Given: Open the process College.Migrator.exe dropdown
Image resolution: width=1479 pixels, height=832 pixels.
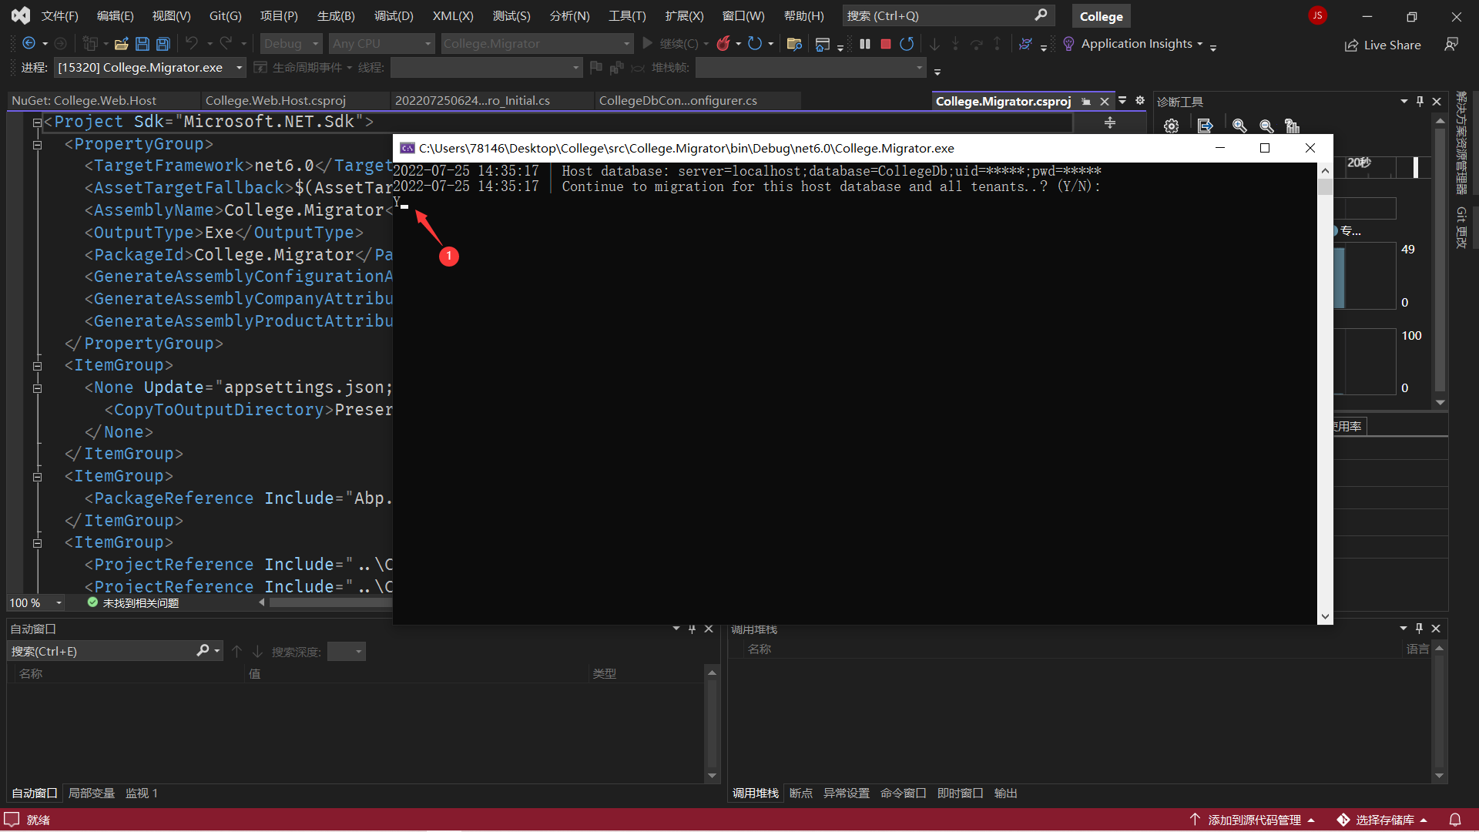Looking at the screenshot, I should pos(240,68).
